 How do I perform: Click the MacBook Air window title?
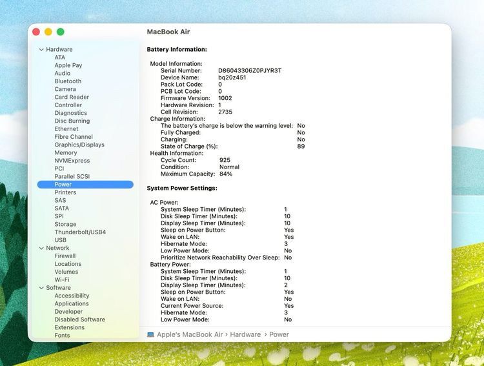click(x=168, y=32)
